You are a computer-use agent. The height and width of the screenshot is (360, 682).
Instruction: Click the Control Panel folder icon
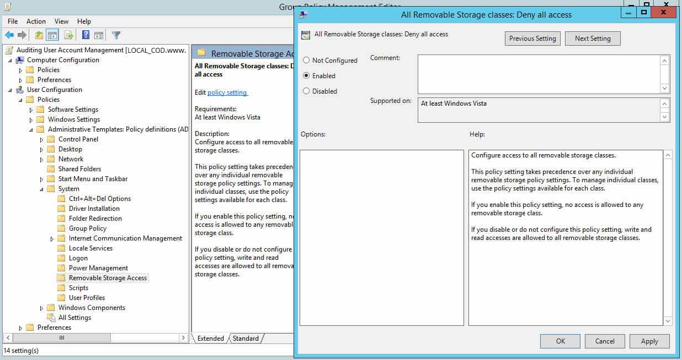tap(51, 139)
